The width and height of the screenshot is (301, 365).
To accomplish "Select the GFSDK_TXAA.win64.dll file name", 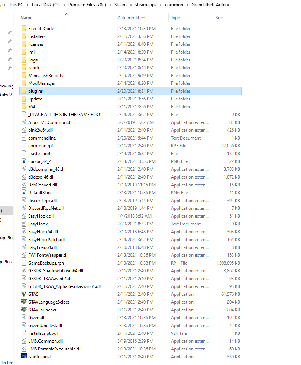I will (51, 279).
